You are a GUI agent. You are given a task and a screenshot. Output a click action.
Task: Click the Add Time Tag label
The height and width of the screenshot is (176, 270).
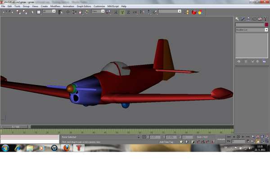(166, 142)
